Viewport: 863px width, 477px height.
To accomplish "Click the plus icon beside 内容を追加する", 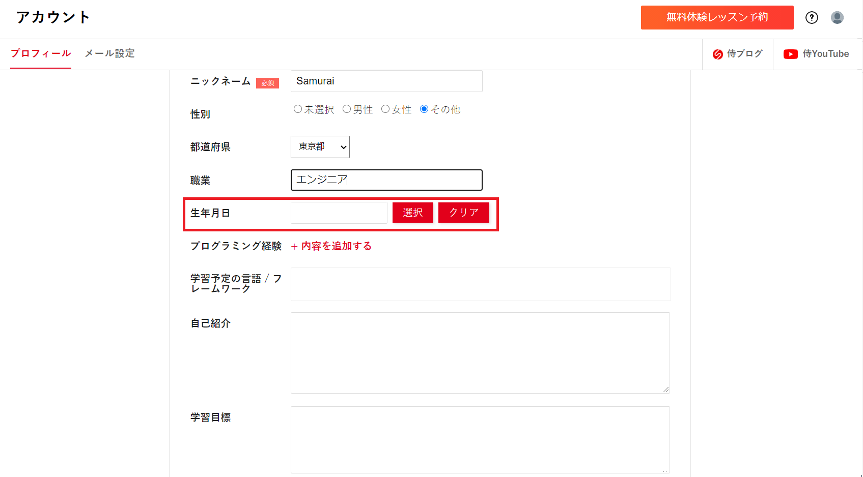I will click(294, 247).
